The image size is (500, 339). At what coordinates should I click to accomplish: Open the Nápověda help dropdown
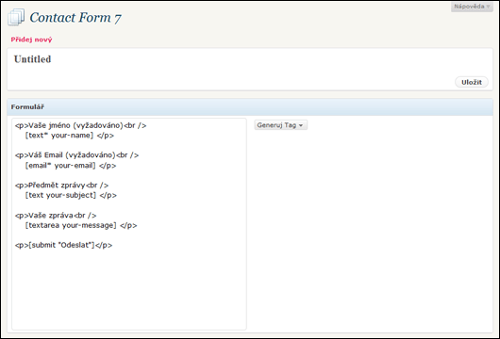[x=472, y=7]
